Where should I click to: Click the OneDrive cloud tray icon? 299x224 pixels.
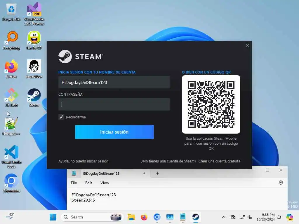pyautogui.click(x=233, y=217)
